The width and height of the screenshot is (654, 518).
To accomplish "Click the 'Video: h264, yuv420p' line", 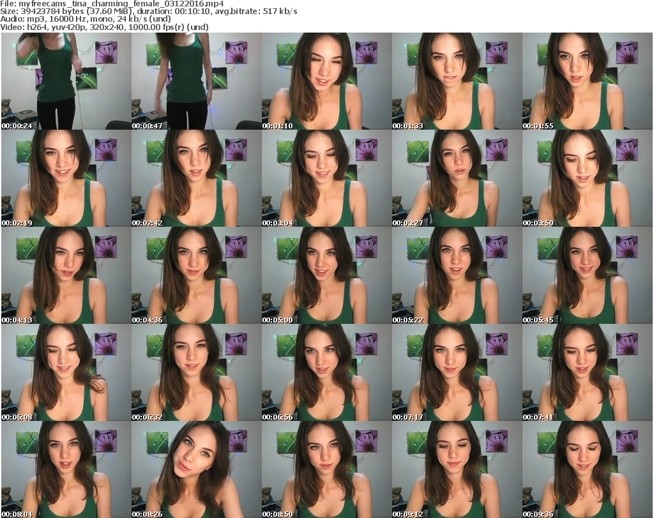I will [x=104, y=27].
